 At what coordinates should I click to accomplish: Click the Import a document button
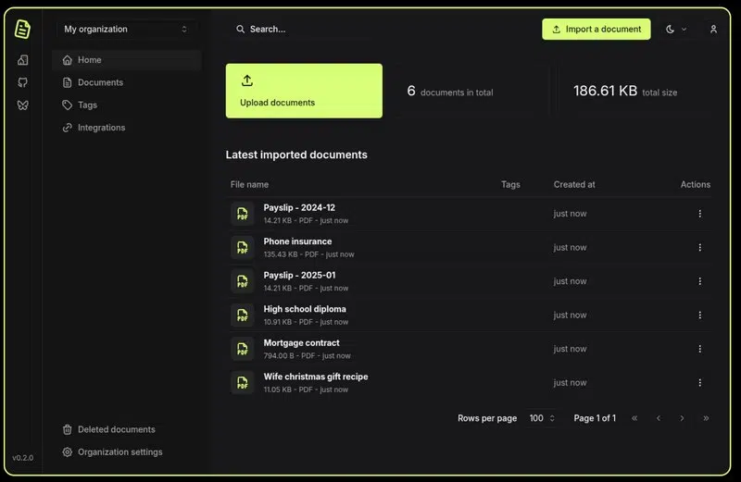(x=596, y=30)
